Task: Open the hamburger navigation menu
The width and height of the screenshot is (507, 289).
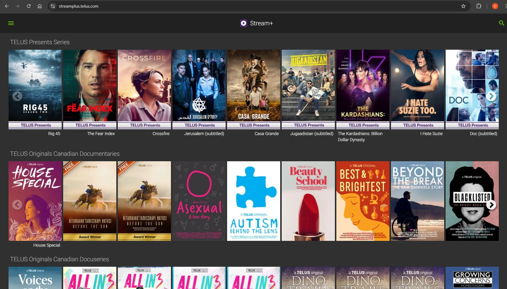Action: coord(11,23)
